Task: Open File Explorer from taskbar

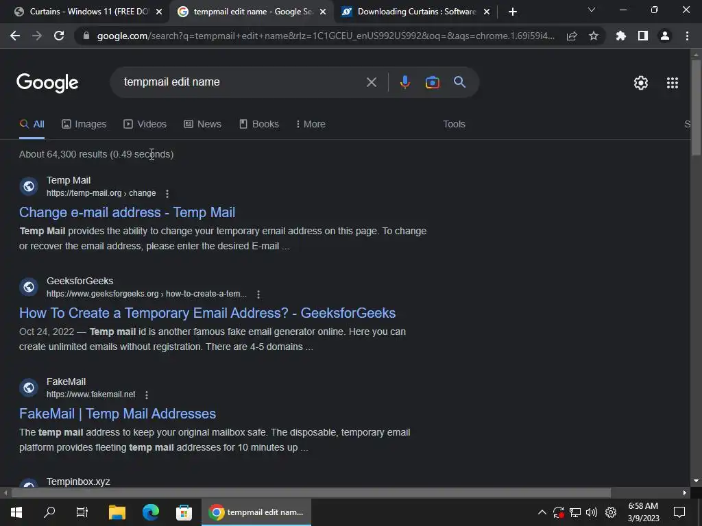Action: tap(117, 512)
